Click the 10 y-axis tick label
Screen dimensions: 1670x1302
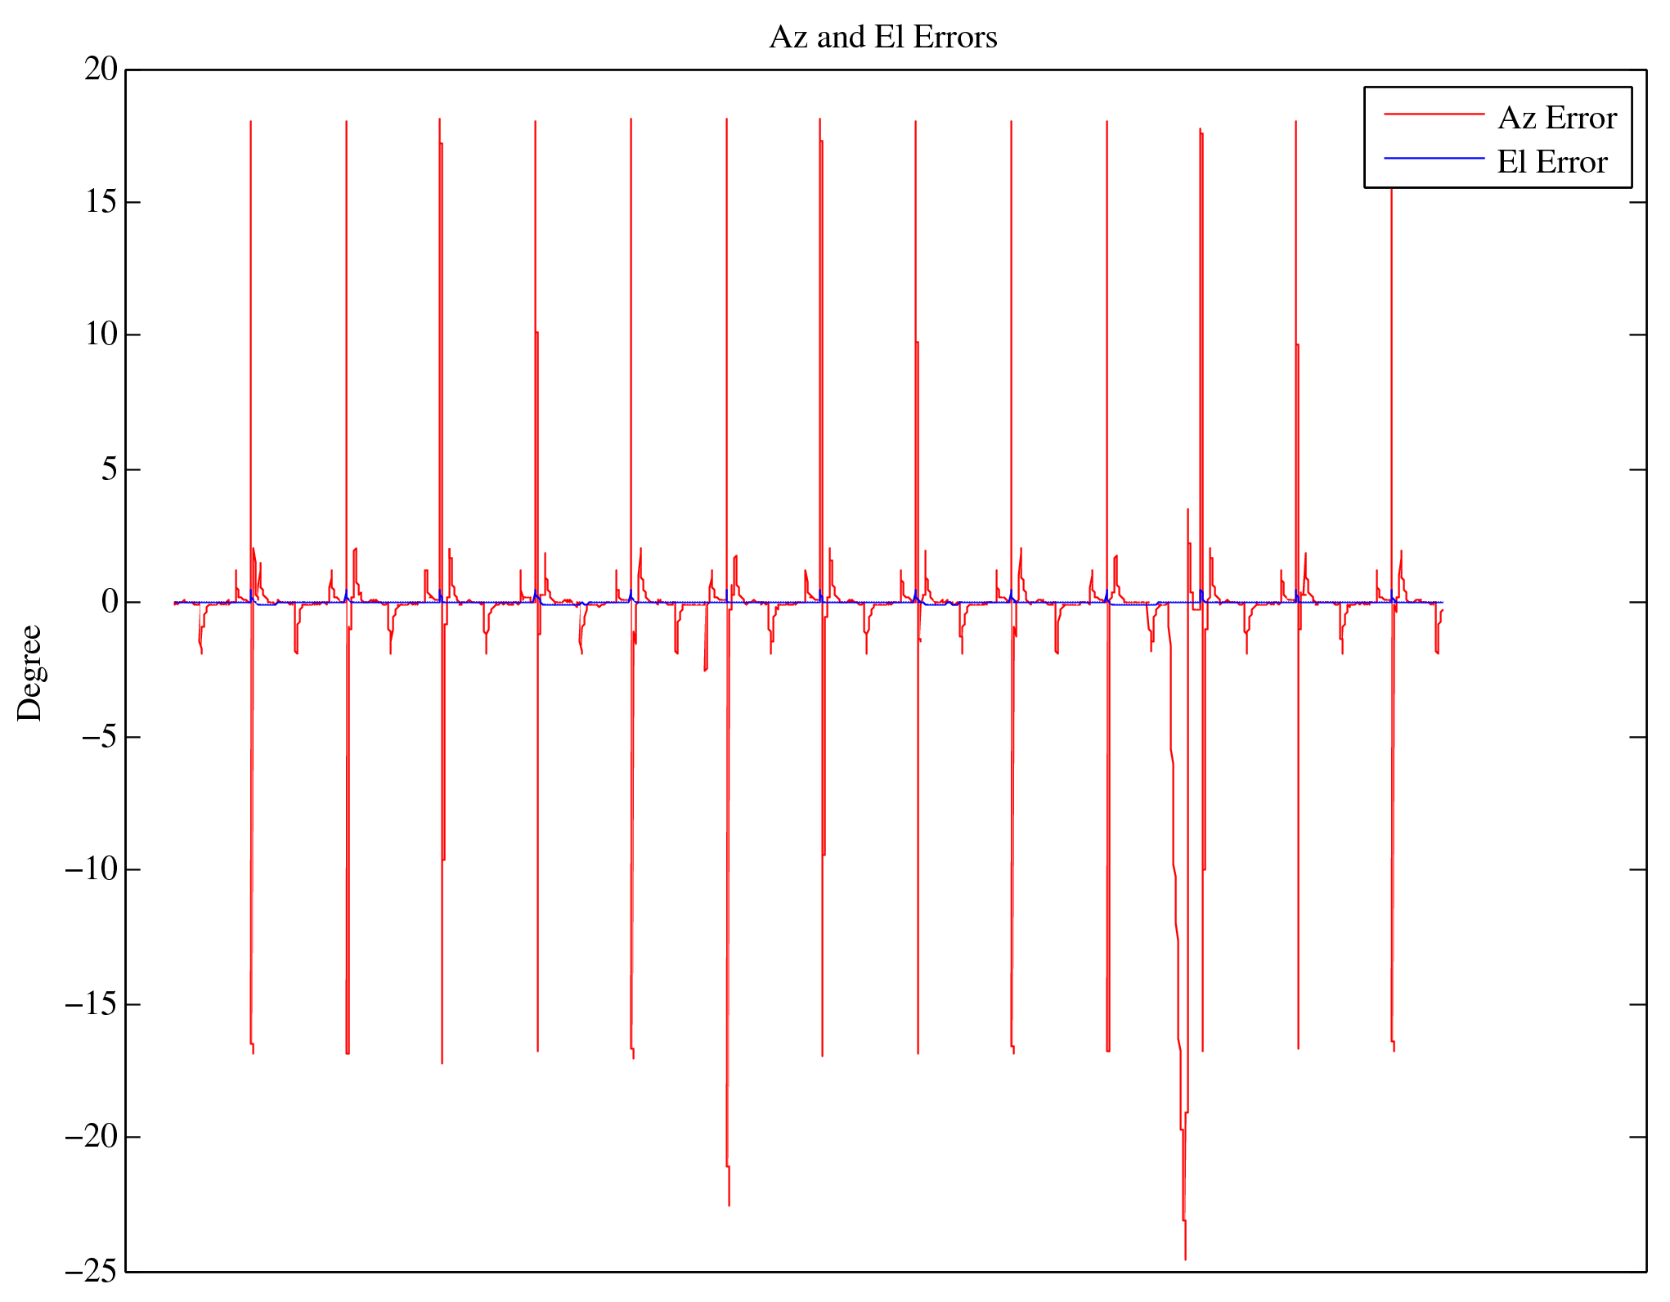(x=101, y=334)
